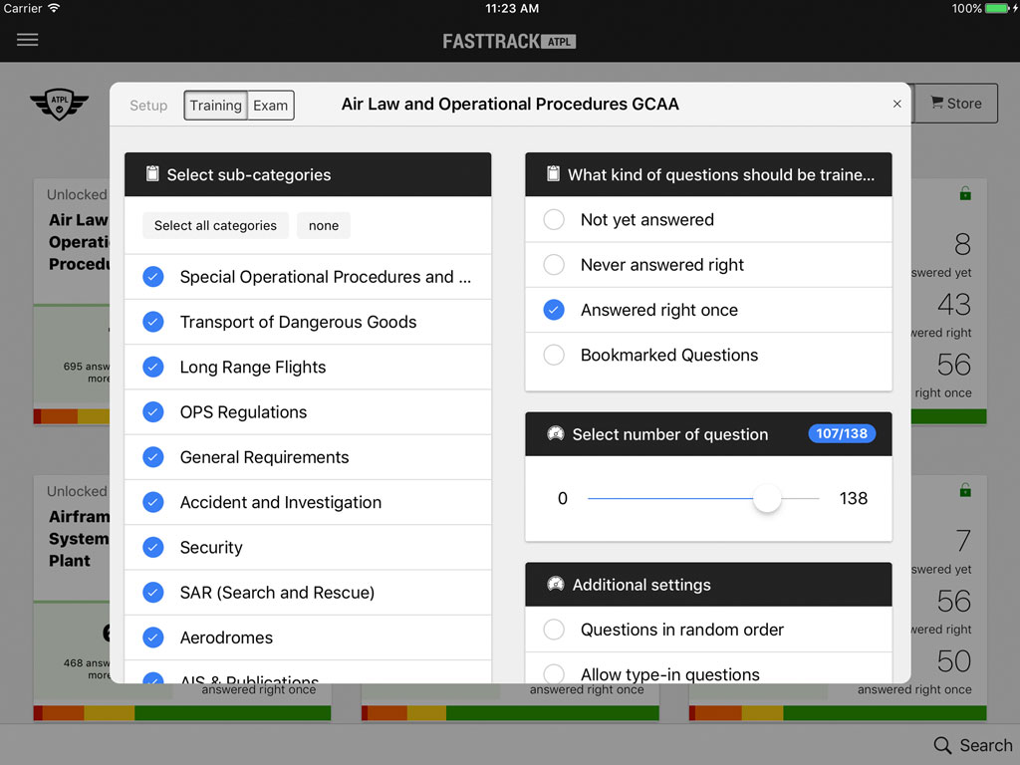Enable Questions in random order
Viewport: 1020px width, 765px height.
pyautogui.click(x=553, y=630)
